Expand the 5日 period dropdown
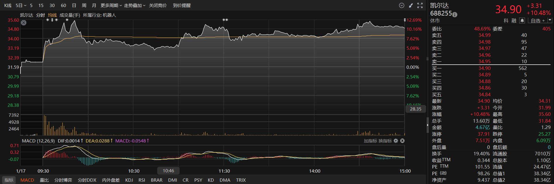 tap(21, 5)
